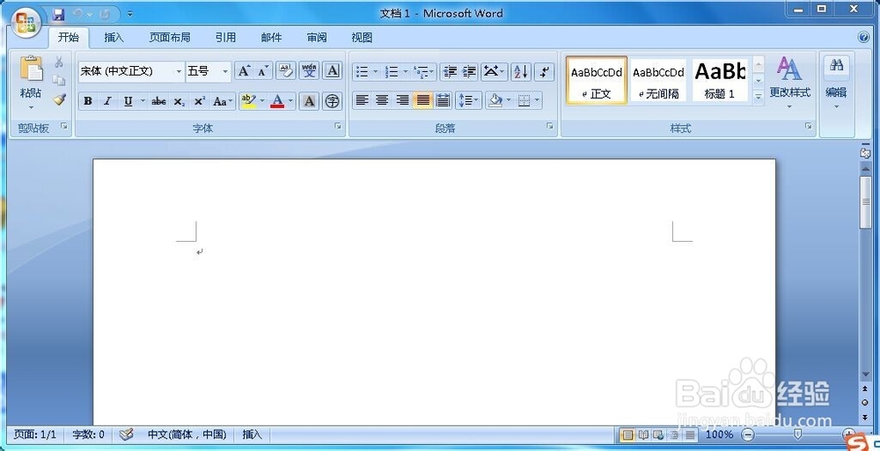The width and height of the screenshot is (880, 451).
Task: Toggle Bold formatting
Action: 88,101
